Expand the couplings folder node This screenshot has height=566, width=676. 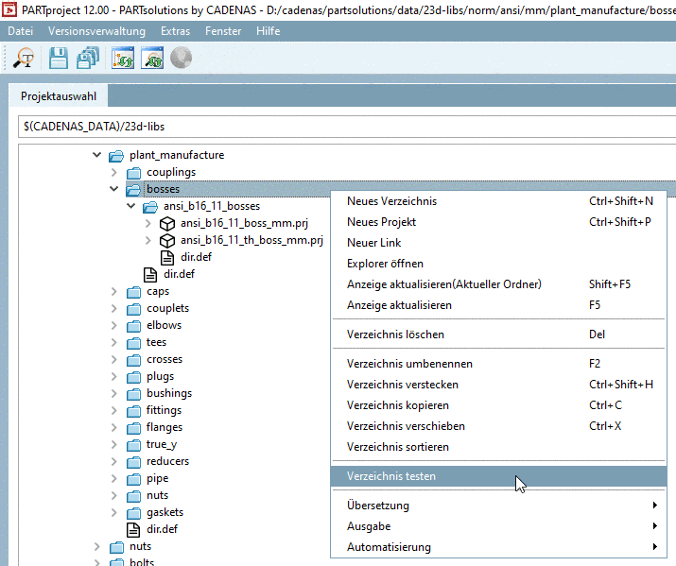(114, 172)
